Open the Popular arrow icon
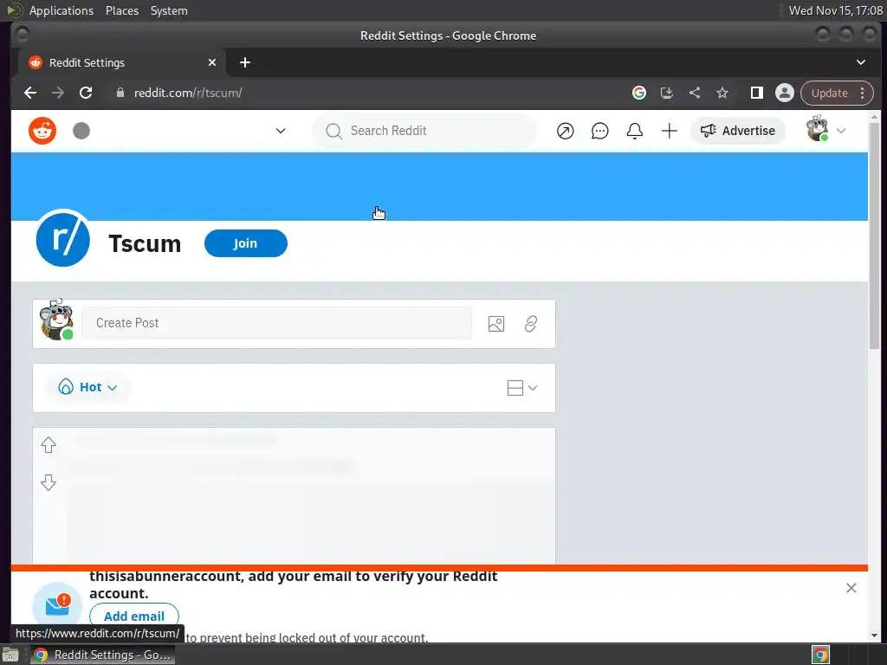This screenshot has height=665, width=887. coord(565,132)
